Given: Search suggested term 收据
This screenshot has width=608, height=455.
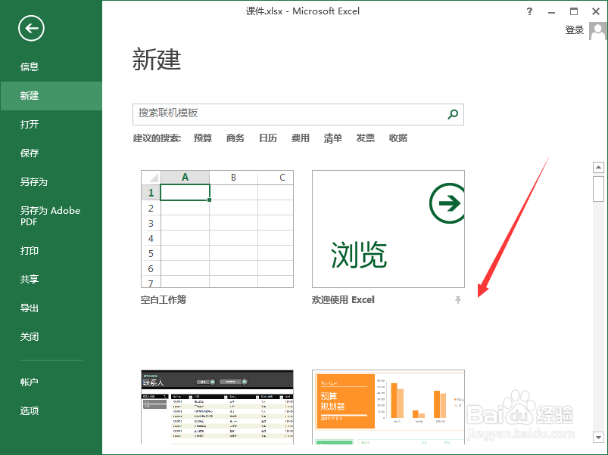Looking at the screenshot, I should point(398,138).
